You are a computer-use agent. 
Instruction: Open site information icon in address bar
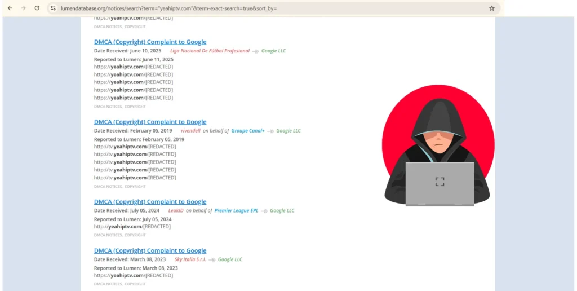click(x=53, y=8)
